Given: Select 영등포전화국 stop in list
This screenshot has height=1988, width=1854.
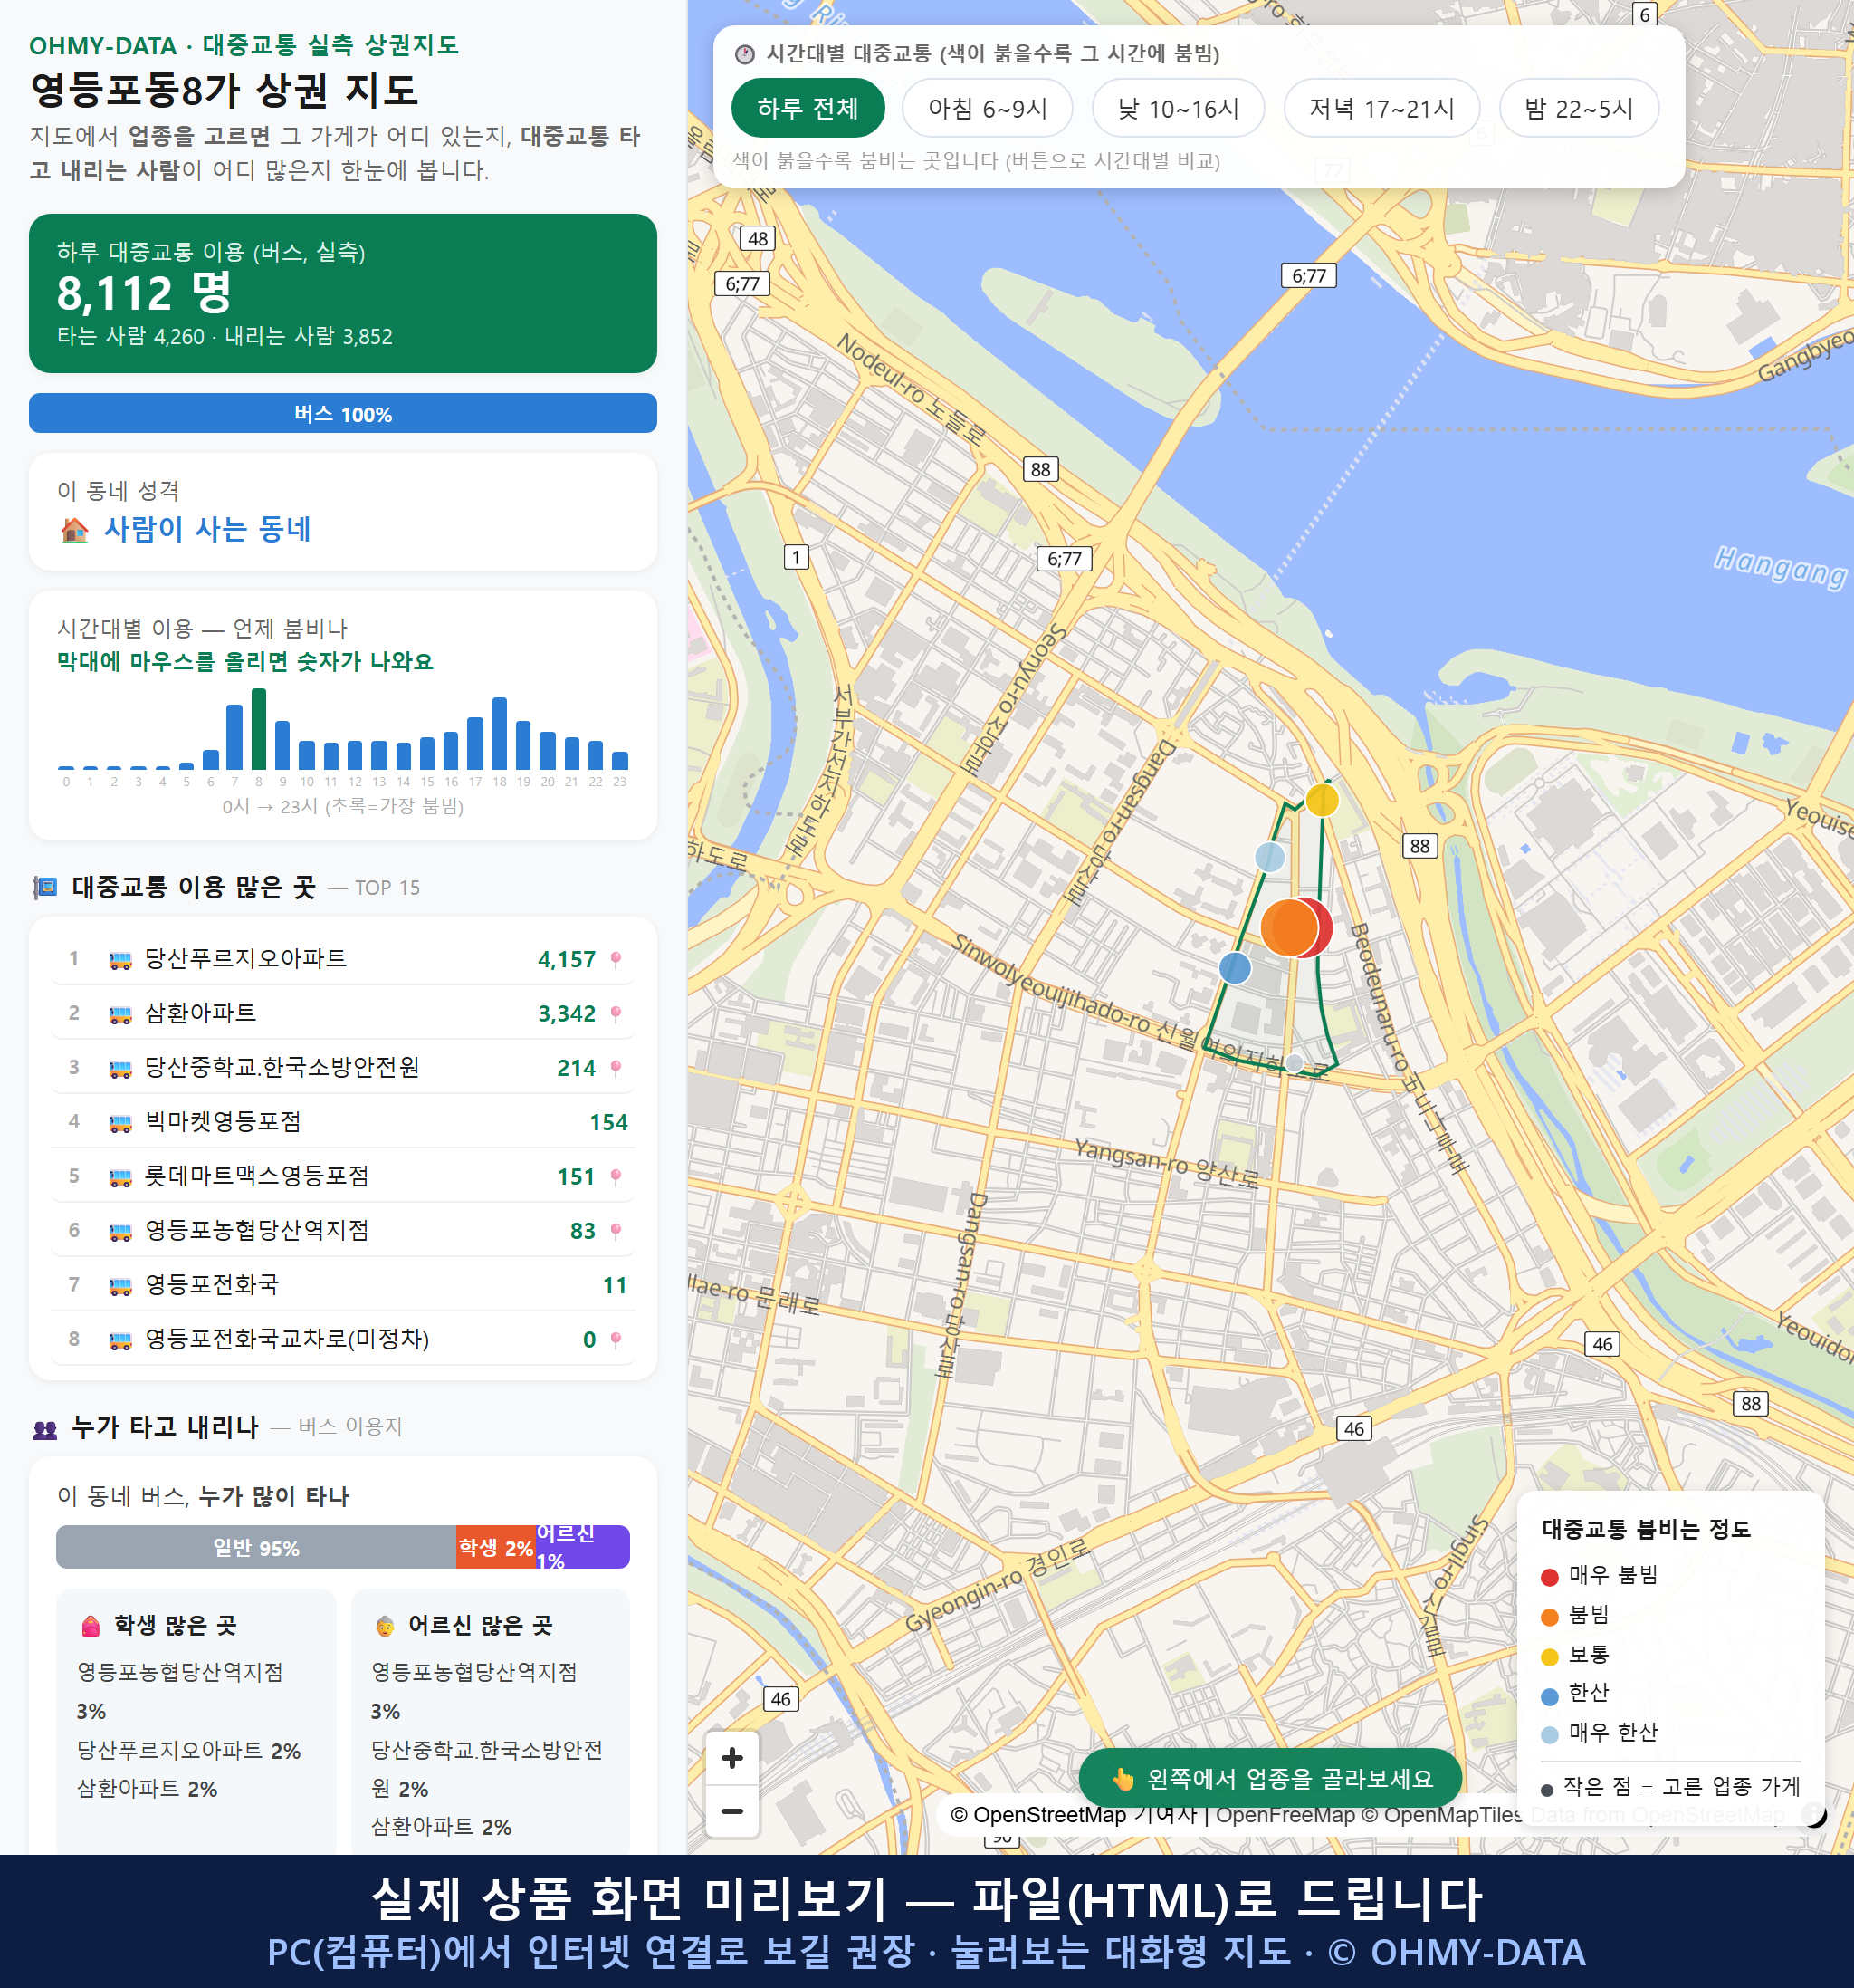Looking at the screenshot, I should tap(343, 1285).
